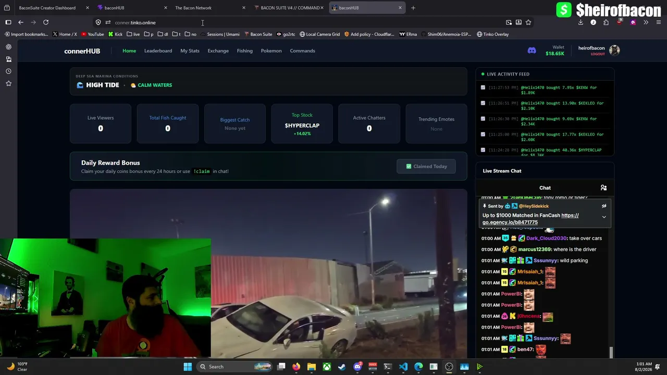Open Steam from the taskbar
667x375 pixels.
tap(342, 367)
